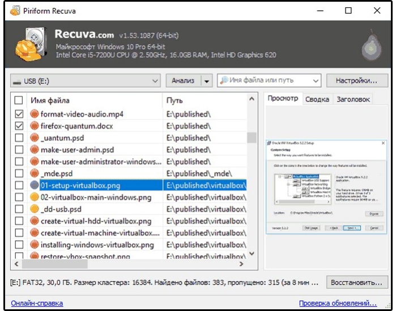
Task: Click the Recuva app icon in the title bar
Action: (x=15, y=11)
